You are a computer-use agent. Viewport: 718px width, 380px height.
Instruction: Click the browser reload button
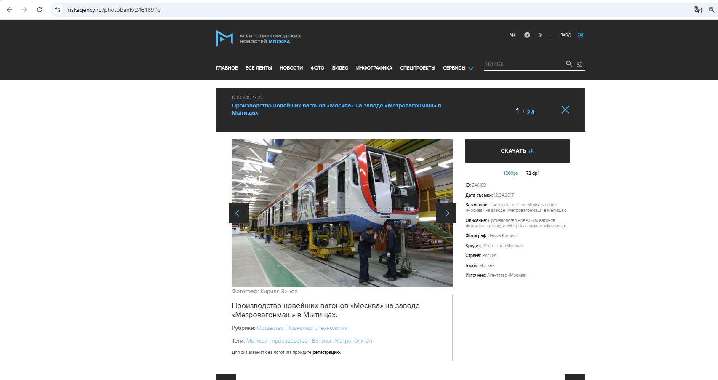point(40,10)
